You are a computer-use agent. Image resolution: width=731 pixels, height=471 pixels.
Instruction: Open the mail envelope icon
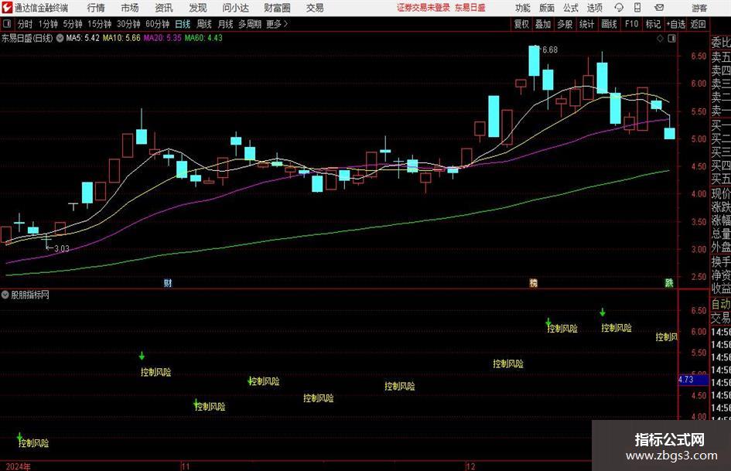coord(659,8)
